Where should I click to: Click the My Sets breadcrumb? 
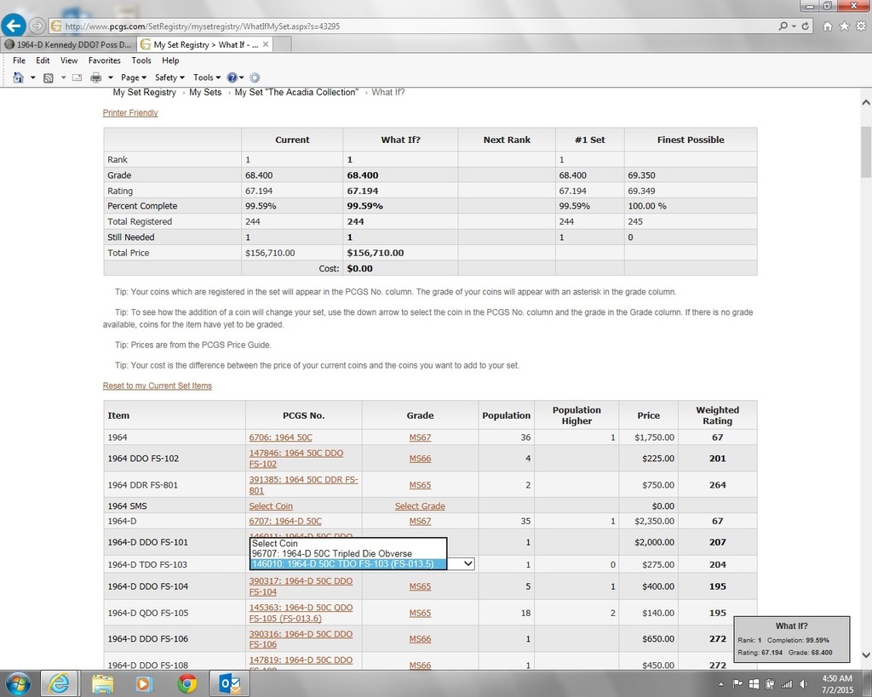tap(205, 92)
